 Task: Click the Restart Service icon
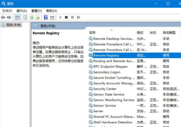(78, 17)
